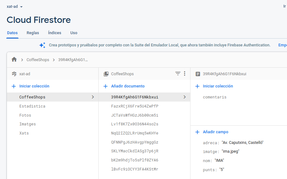Screen dimensions: 287x179
Task: Click the plus icon next to Añadir campo
Action: click(x=197, y=132)
